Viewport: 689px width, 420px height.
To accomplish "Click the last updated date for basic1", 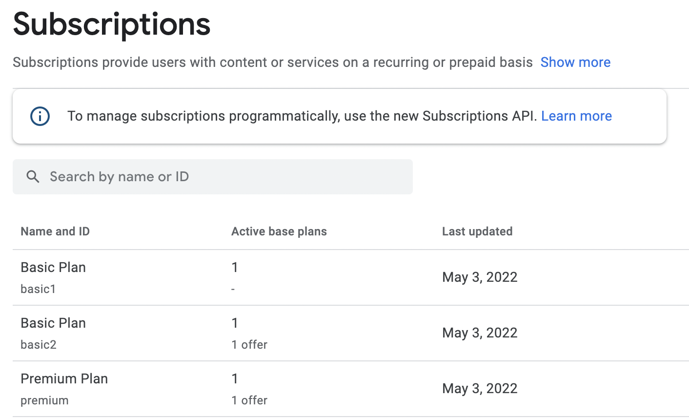I will 479,277.
